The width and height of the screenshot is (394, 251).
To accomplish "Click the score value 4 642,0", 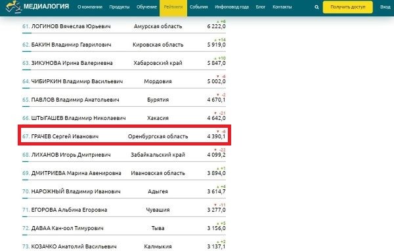I will tap(216, 118).
